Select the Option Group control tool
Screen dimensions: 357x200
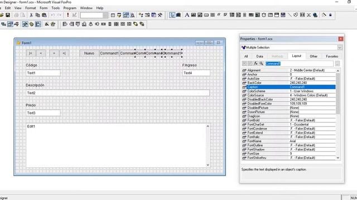[219, 15]
